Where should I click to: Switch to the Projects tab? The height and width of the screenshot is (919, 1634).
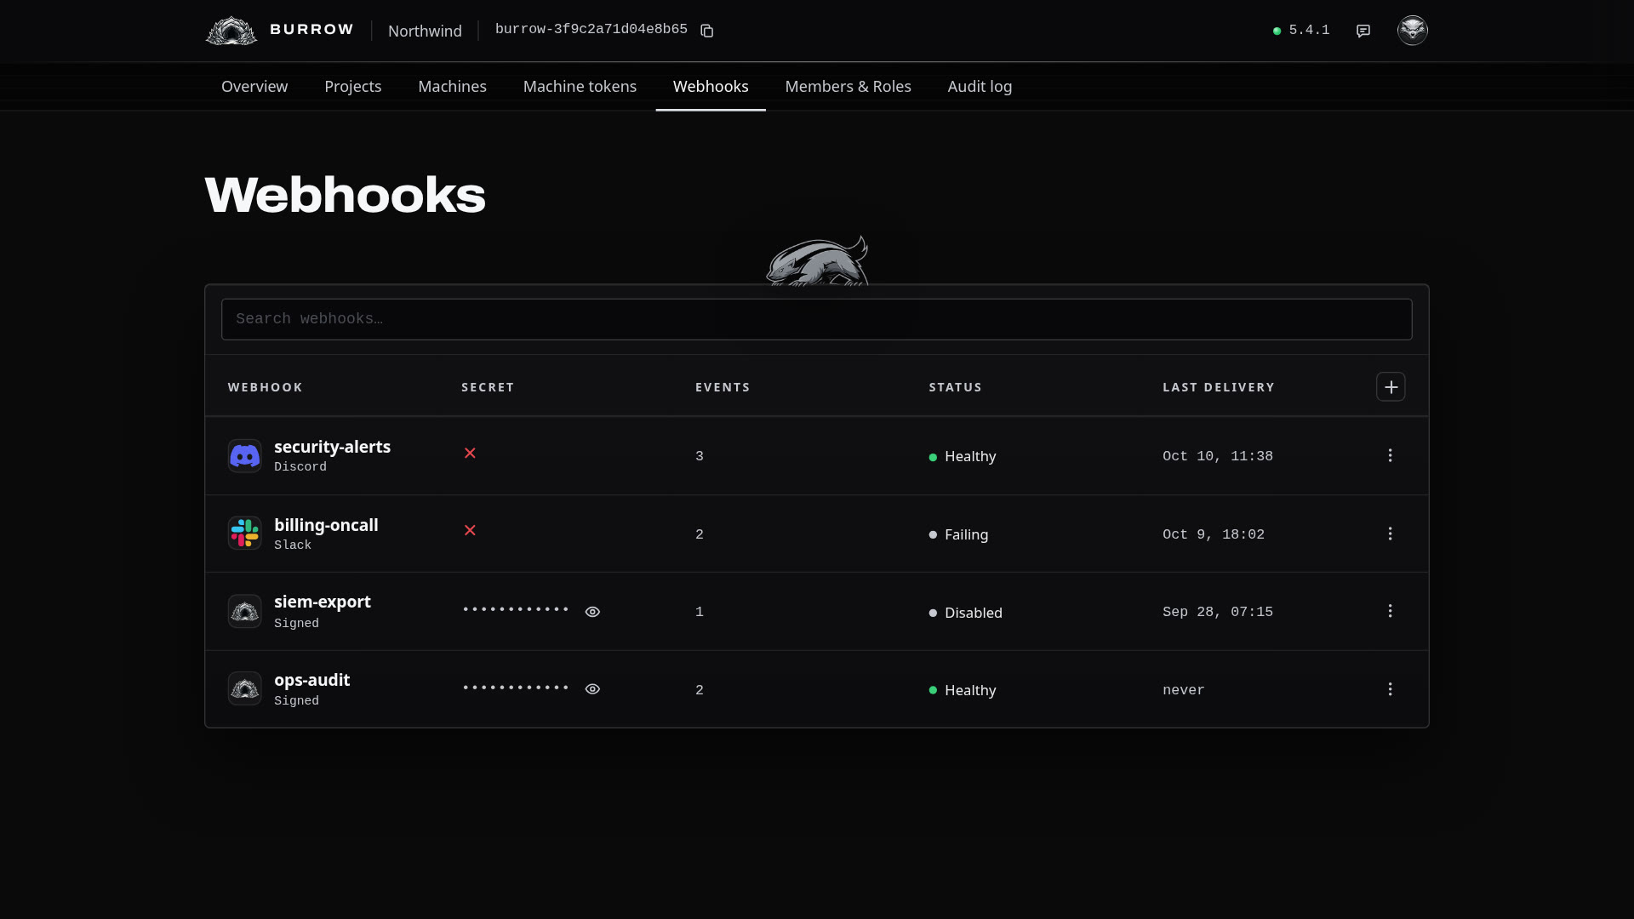click(352, 87)
